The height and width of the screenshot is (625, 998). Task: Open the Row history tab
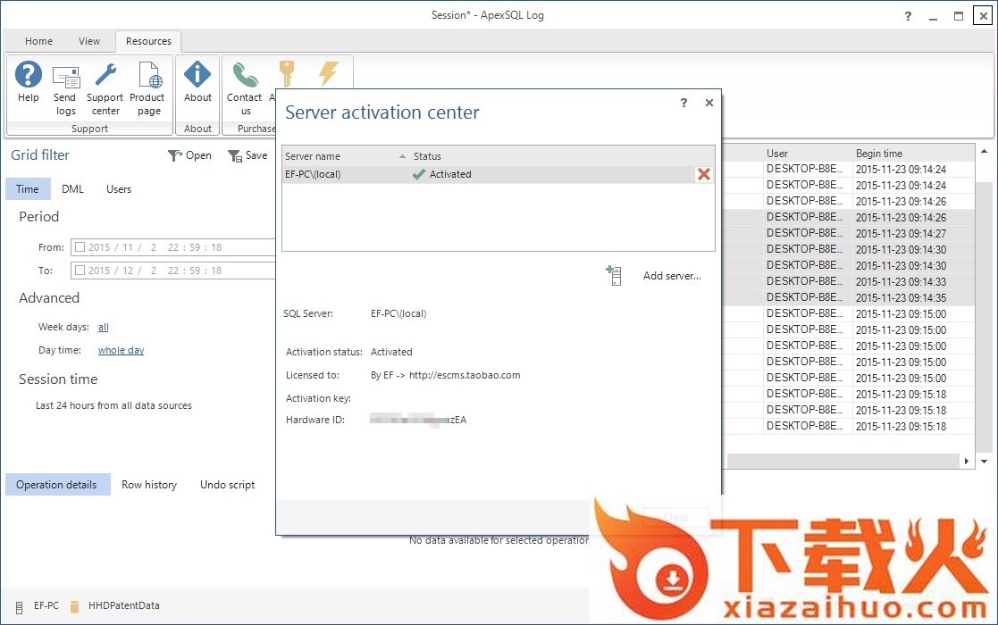149,485
